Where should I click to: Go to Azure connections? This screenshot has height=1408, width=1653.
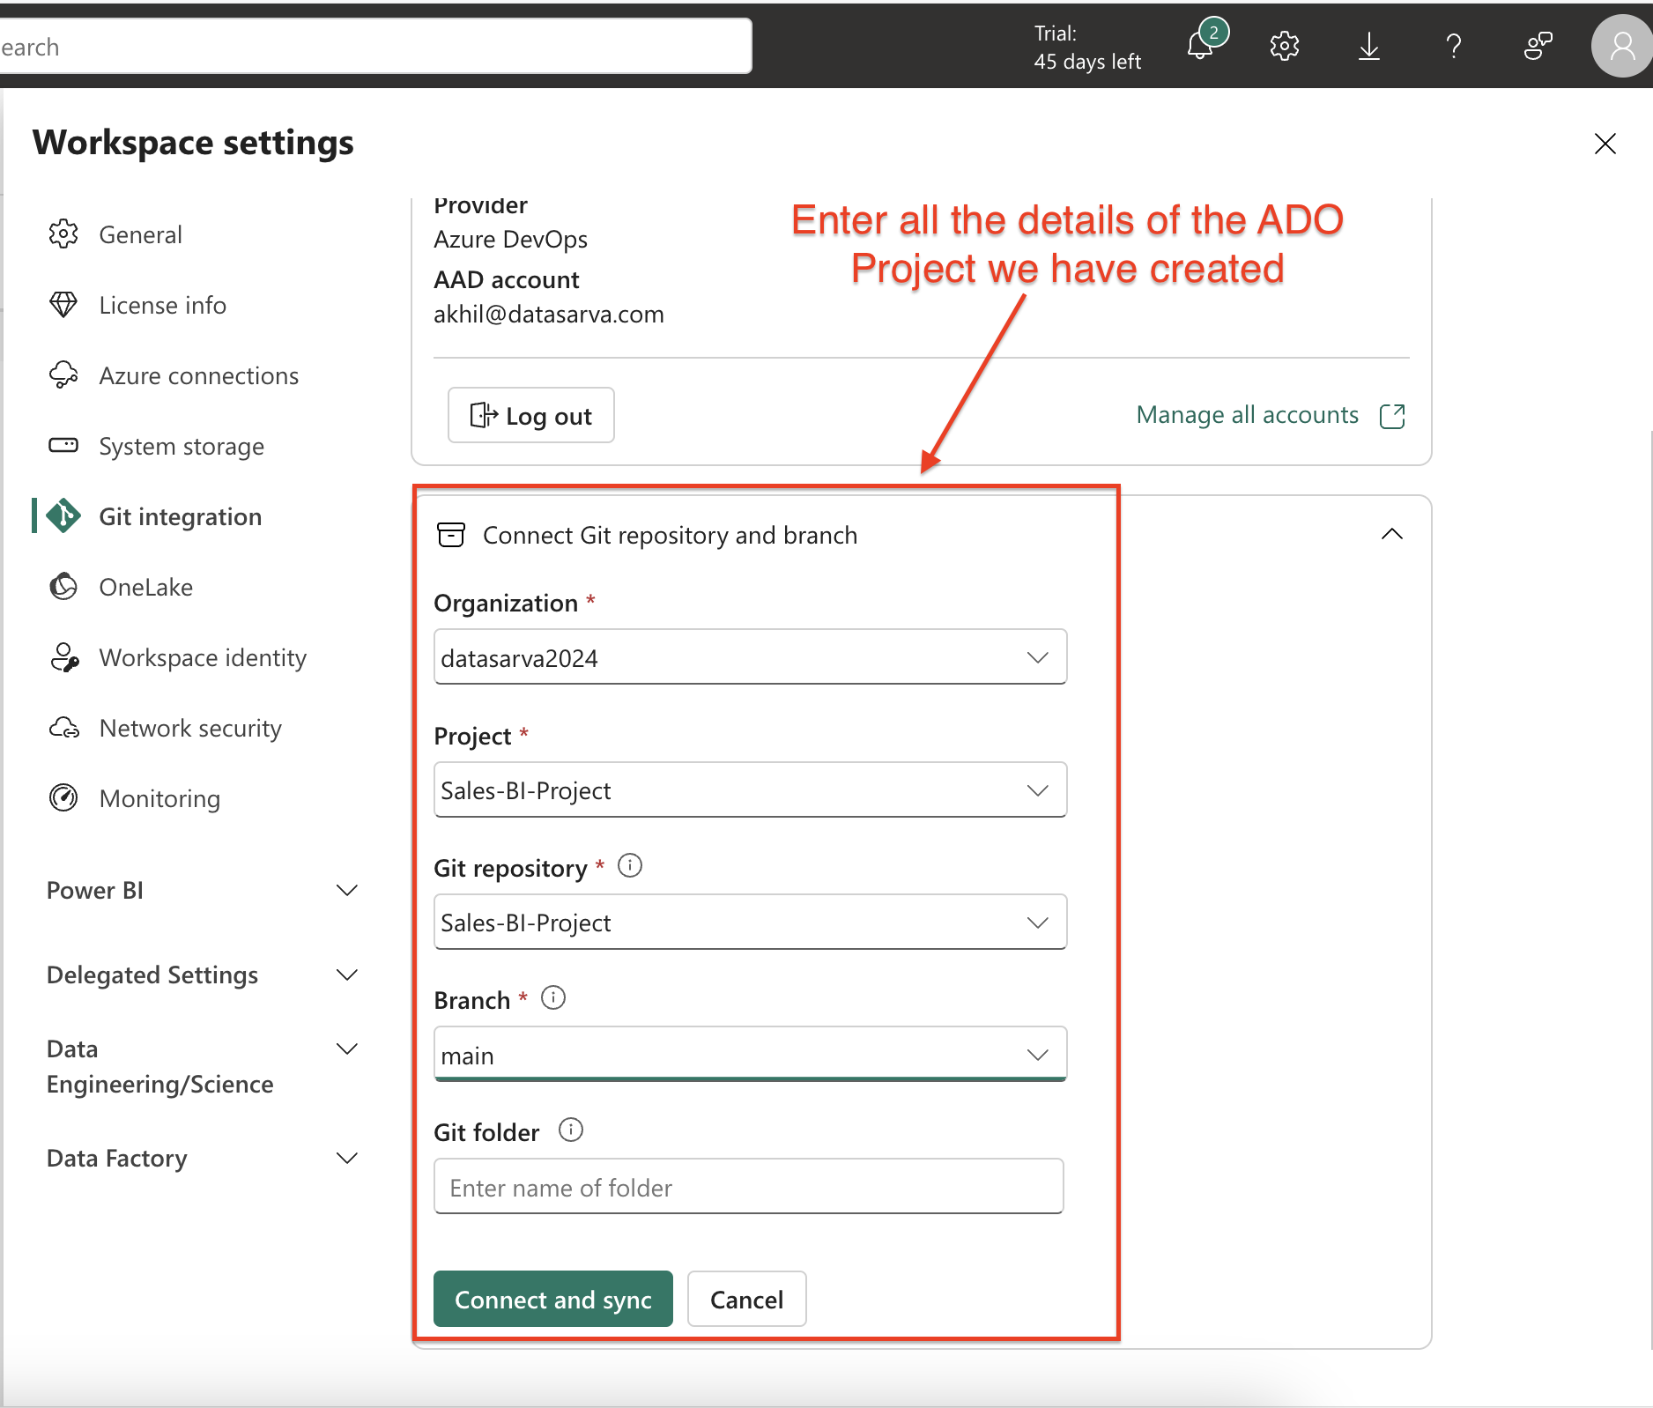pyautogui.click(x=199, y=375)
